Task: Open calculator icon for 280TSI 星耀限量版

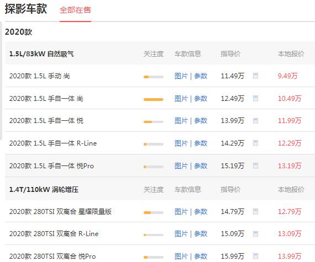Action: coord(255,211)
